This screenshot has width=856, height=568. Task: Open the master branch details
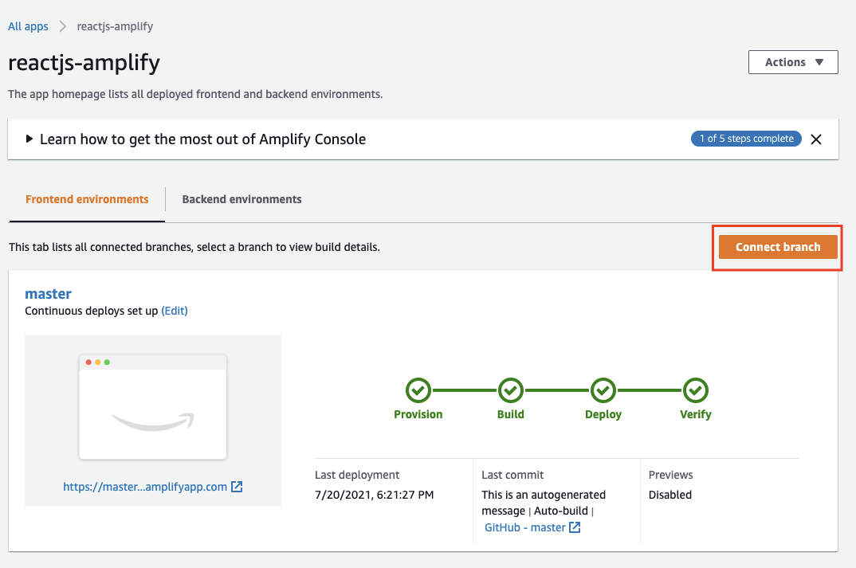point(48,293)
